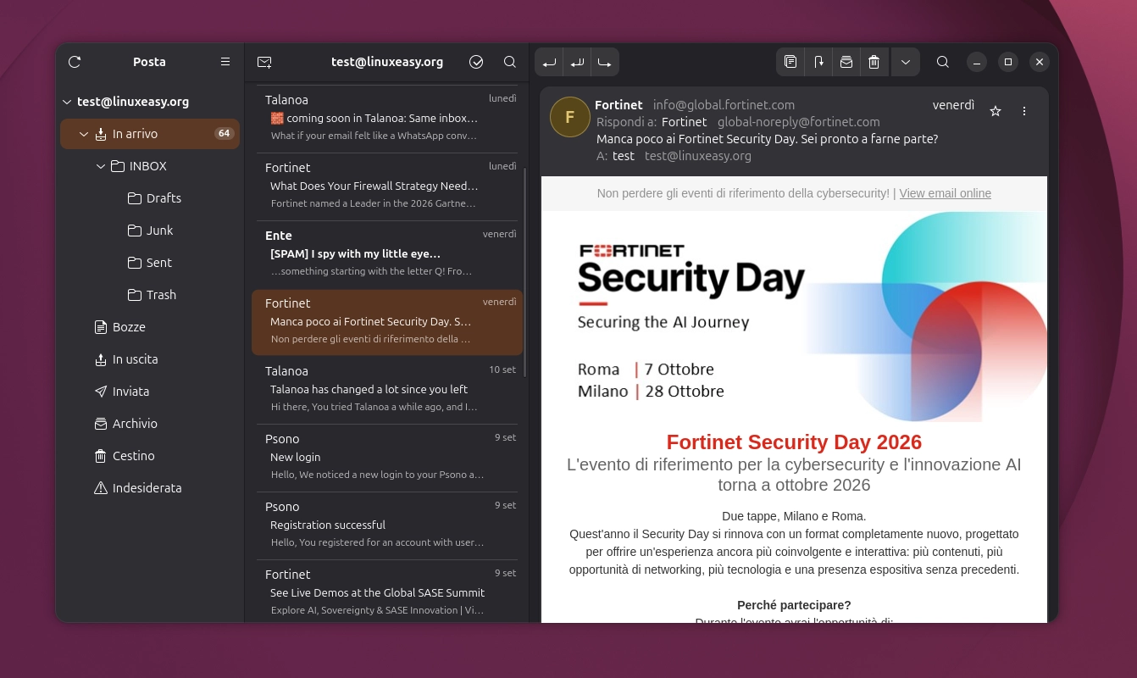
Task: Click the 64 unread count badge
Action: click(224, 134)
